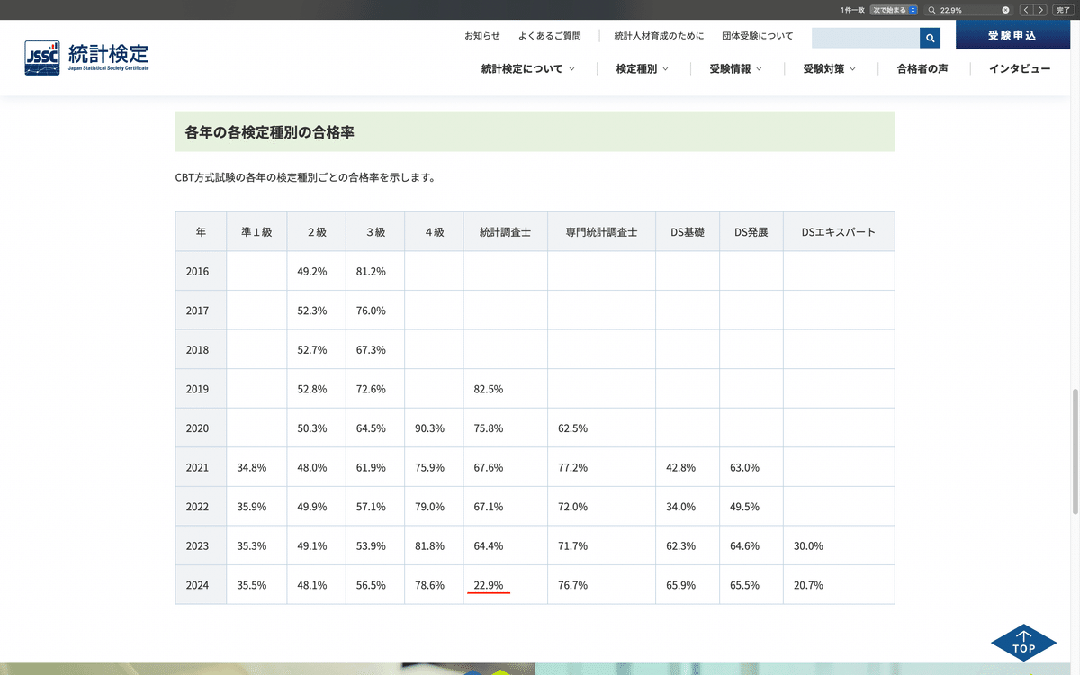Image resolution: width=1080 pixels, height=675 pixels.
Task: Click the DS発展 column header
Action: [x=751, y=231]
